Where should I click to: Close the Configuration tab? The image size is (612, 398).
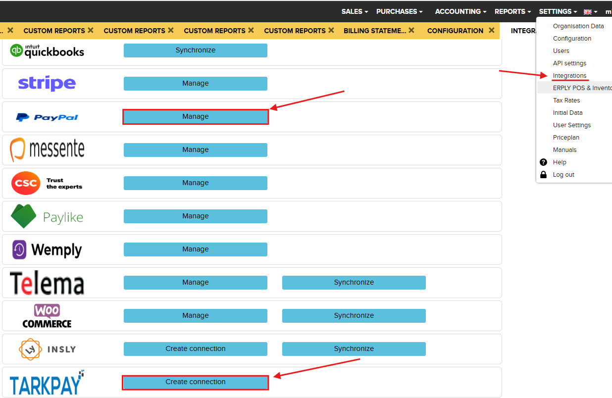click(491, 30)
